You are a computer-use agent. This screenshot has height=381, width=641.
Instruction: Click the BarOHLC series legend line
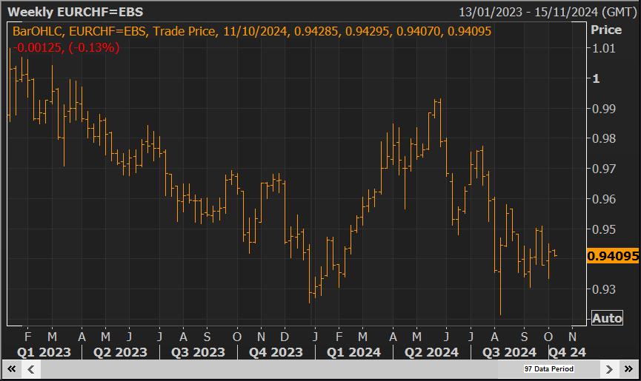click(252, 31)
